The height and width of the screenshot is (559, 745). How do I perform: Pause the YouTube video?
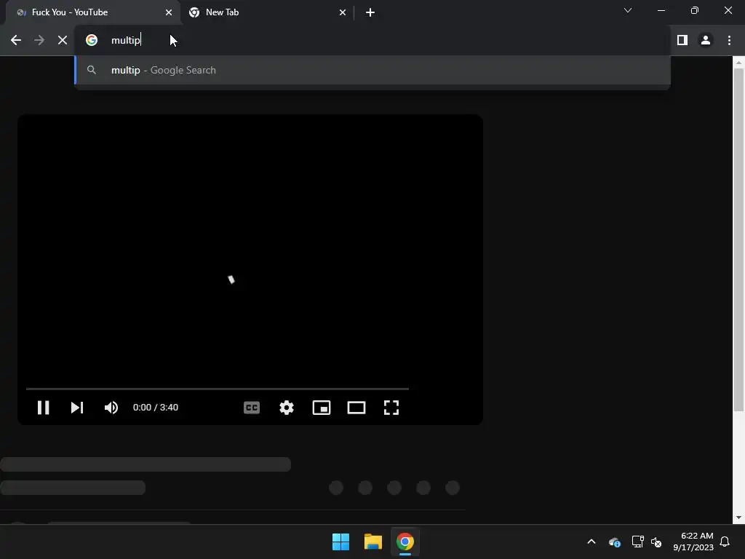(43, 408)
